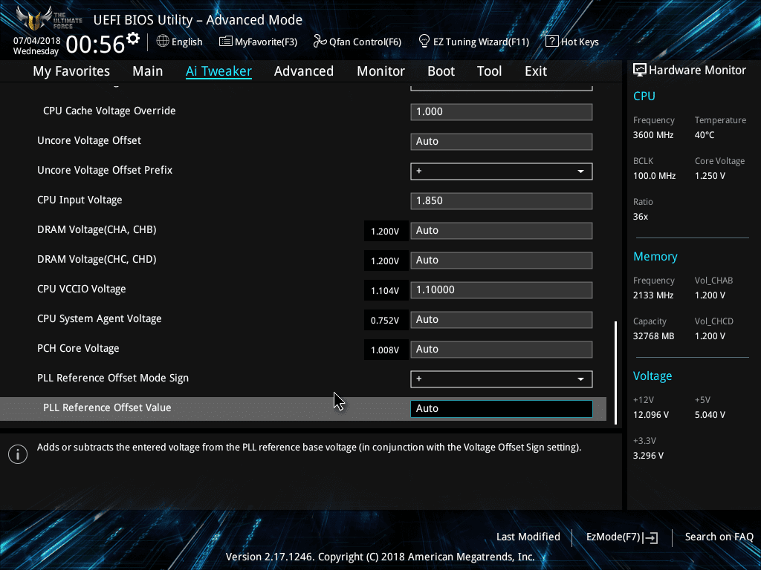Click the globe language icon
Image resolution: width=761 pixels, height=570 pixels.
point(163,42)
